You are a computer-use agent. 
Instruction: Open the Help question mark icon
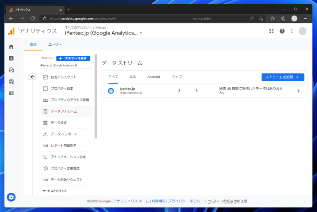[x=282, y=31]
